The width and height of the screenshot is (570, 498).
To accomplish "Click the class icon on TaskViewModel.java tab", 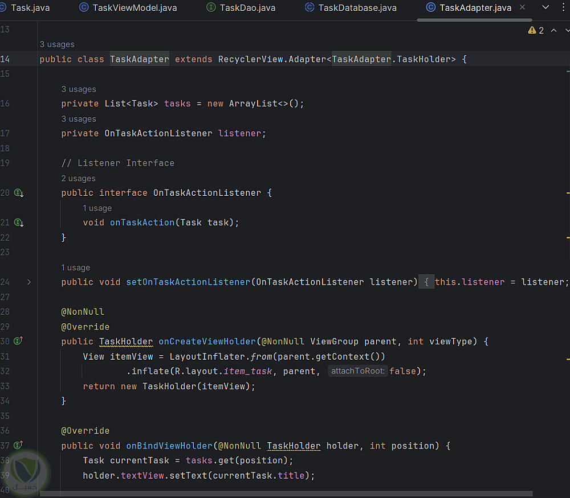I will pyautogui.click(x=84, y=7).
